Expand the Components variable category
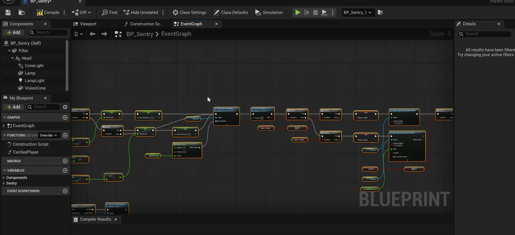 (x=4, y=178)
